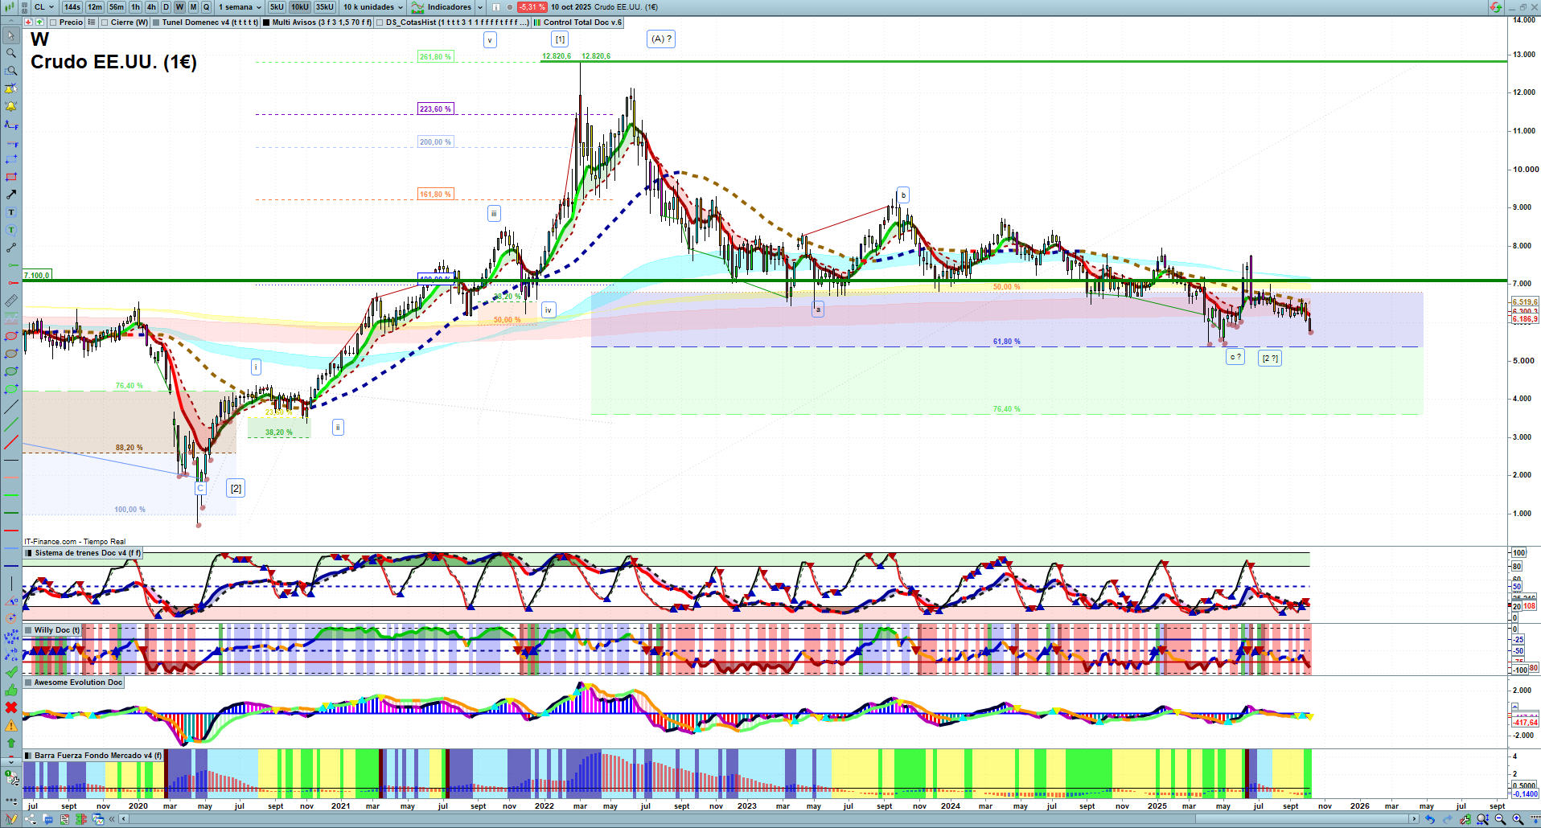Toggle the Precio checkbox
The image size is (1541, 828).
click(53, 23)
